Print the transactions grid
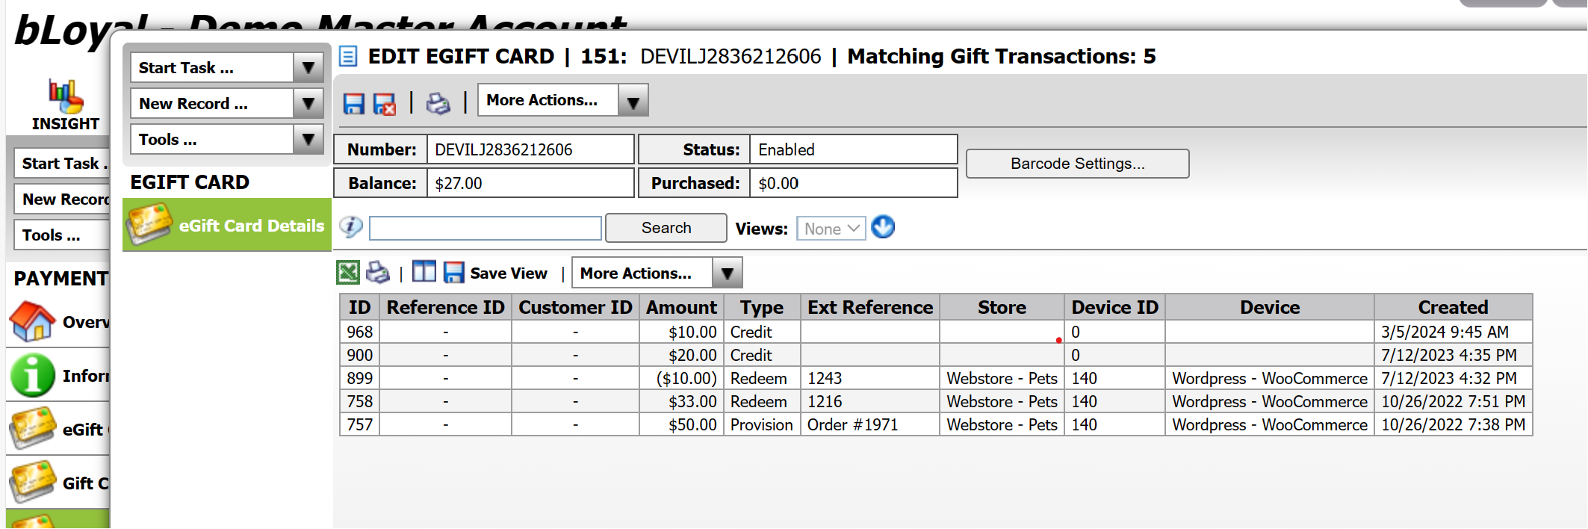The width and height of the screenshot is (1588, 529). click(x=378, y=273)
